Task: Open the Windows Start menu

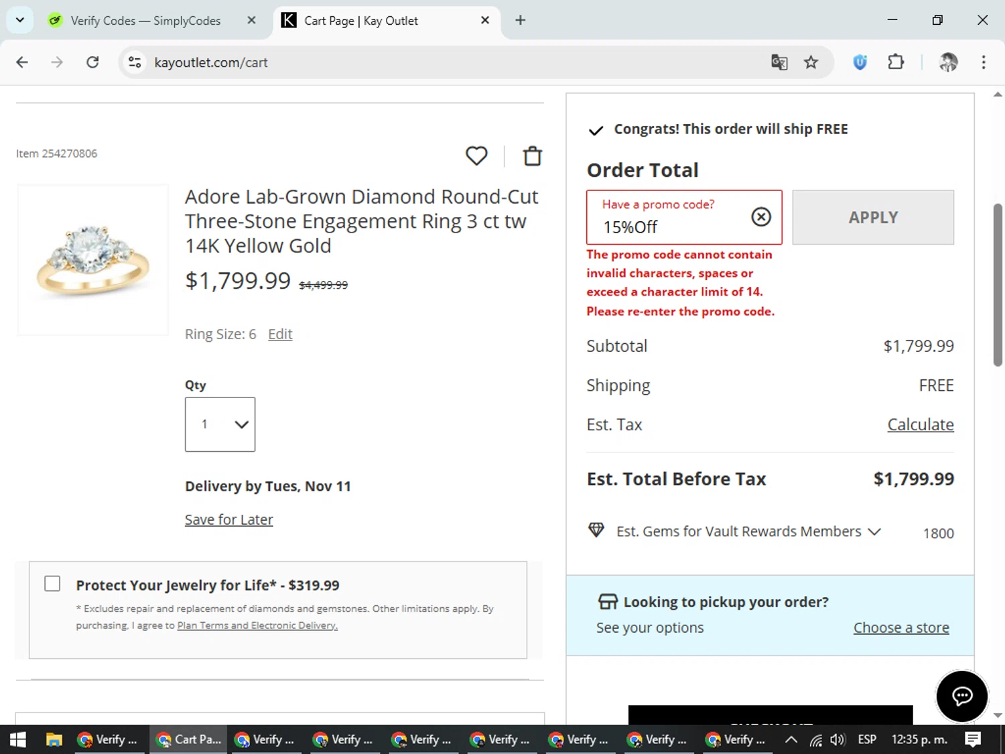Action: pos(18,739)
